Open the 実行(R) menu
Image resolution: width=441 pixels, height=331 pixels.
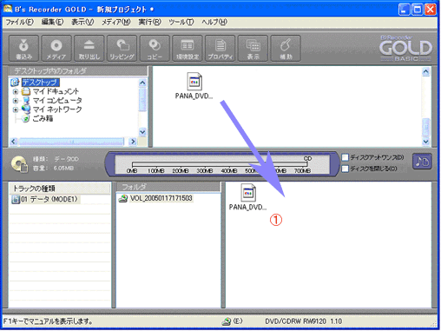point(149,22)
